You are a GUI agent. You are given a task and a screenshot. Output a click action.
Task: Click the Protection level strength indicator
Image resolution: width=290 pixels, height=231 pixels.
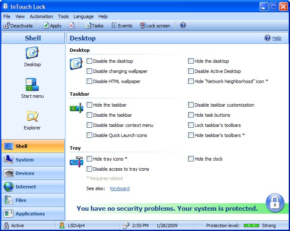(251, 226)
